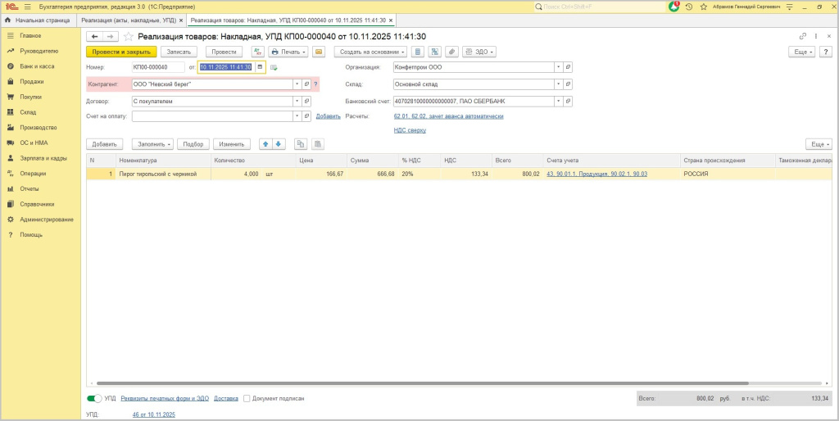The width and height of the screenshot is (839, 421).
Task: Open the НДС сверху link
Action: click(410, 130)
